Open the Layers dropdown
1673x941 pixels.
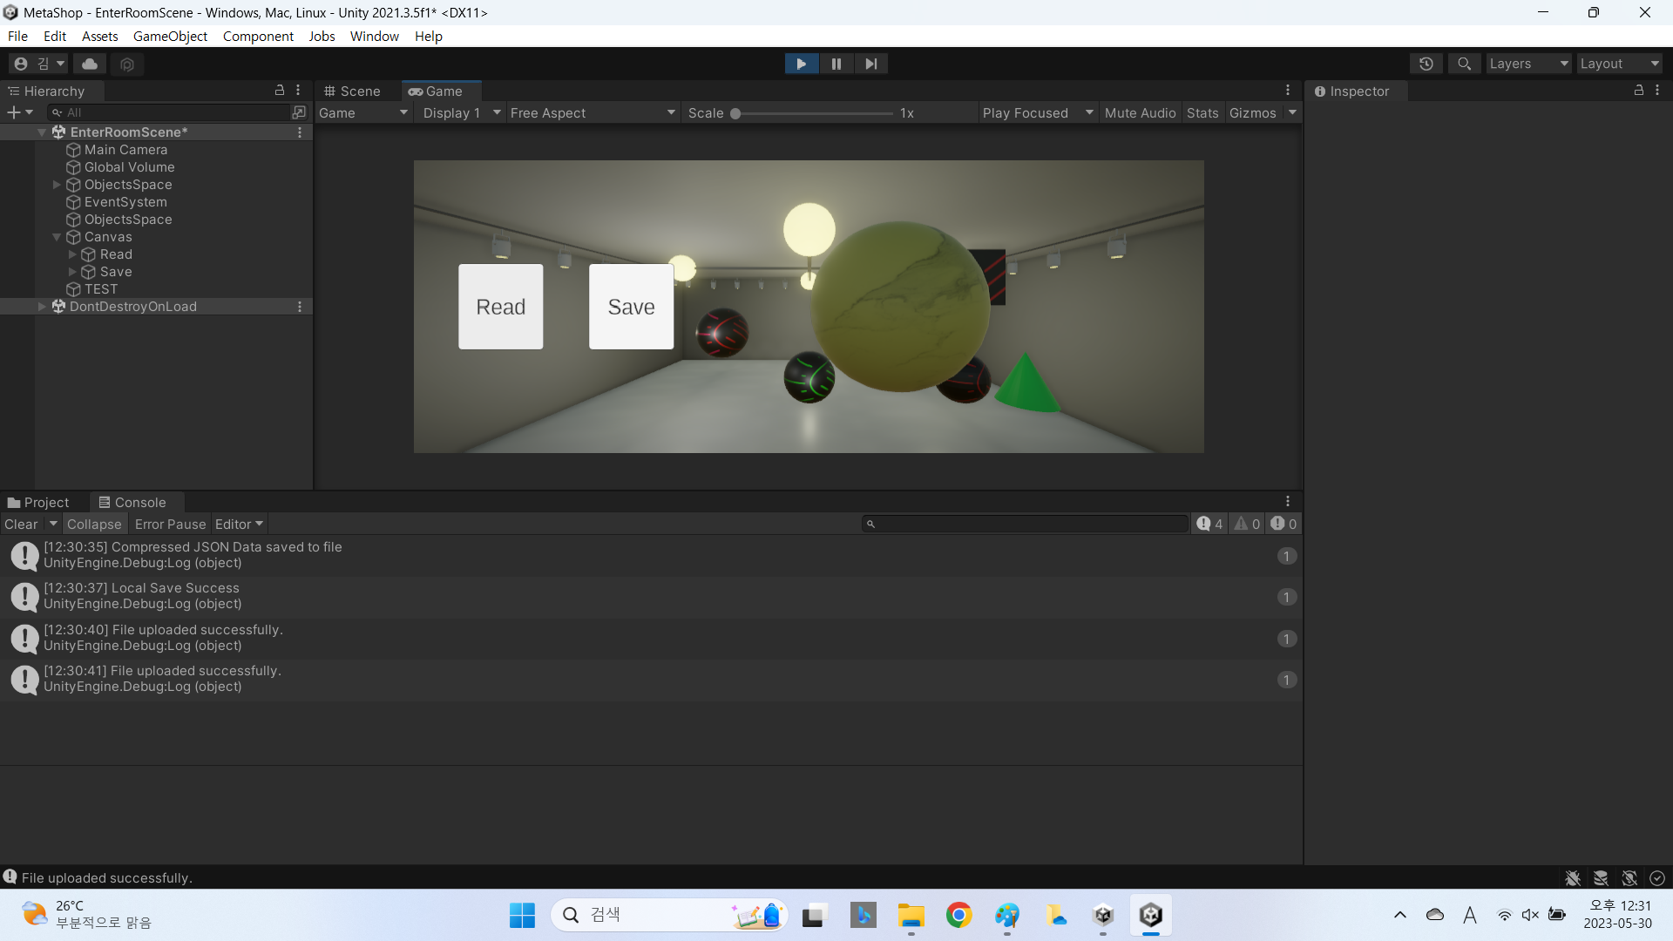tap(1528, 64)
